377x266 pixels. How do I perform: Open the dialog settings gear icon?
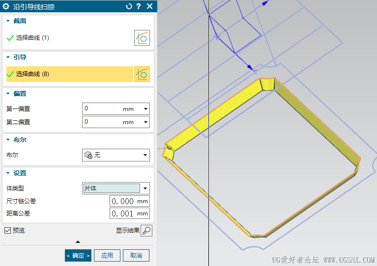(6, 6)
